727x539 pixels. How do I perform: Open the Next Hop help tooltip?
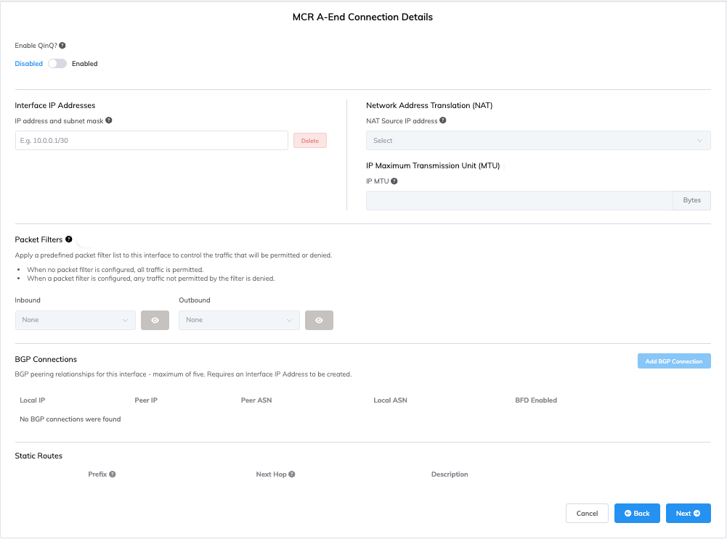click(291, 474)
